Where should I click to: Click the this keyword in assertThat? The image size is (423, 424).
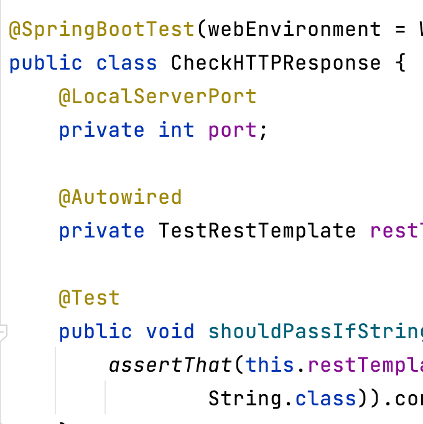tap(270, 365)
